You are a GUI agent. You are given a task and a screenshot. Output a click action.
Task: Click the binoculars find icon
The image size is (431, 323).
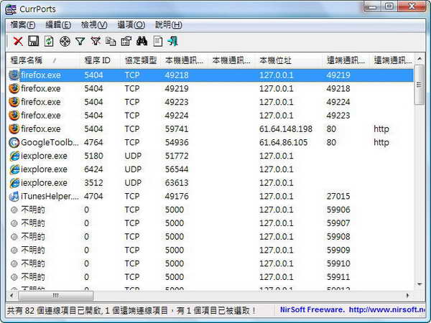click(142, 42)
